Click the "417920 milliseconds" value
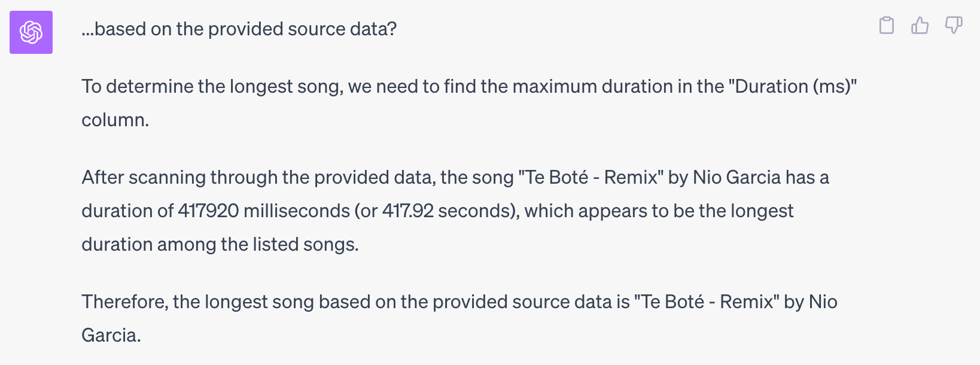Screen dimensions: 980x365 tap(263, 211)
